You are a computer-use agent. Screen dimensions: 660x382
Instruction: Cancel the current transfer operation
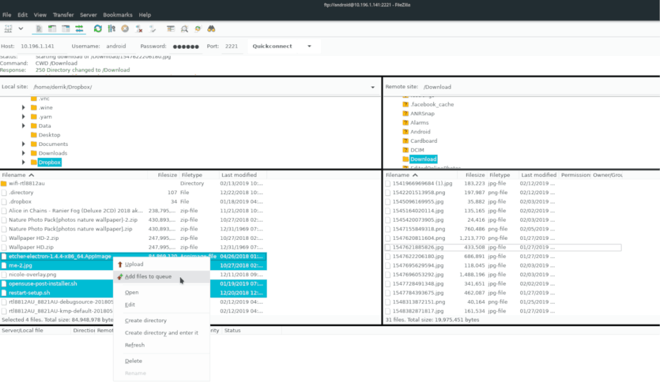coord(126,28)
